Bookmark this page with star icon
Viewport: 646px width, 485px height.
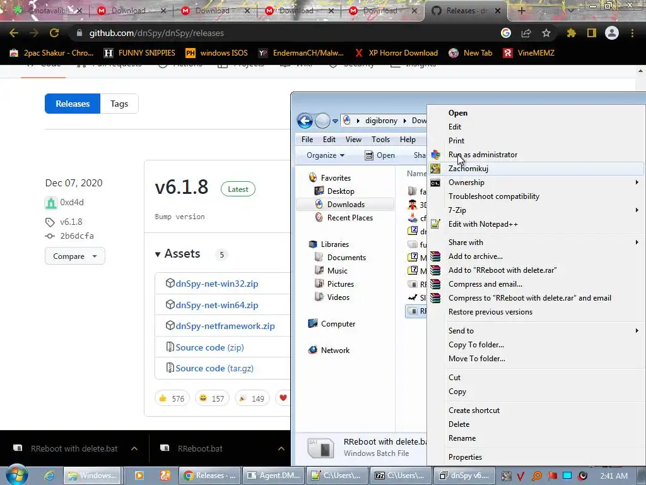(546, 33)
